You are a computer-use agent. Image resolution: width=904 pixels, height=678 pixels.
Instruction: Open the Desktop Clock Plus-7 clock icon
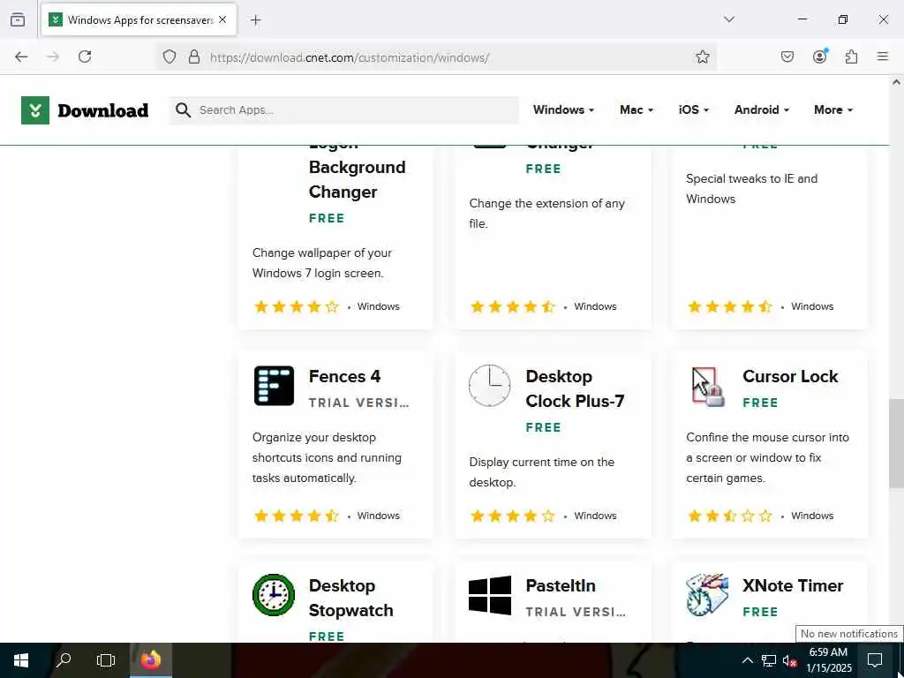coord(489,386)
